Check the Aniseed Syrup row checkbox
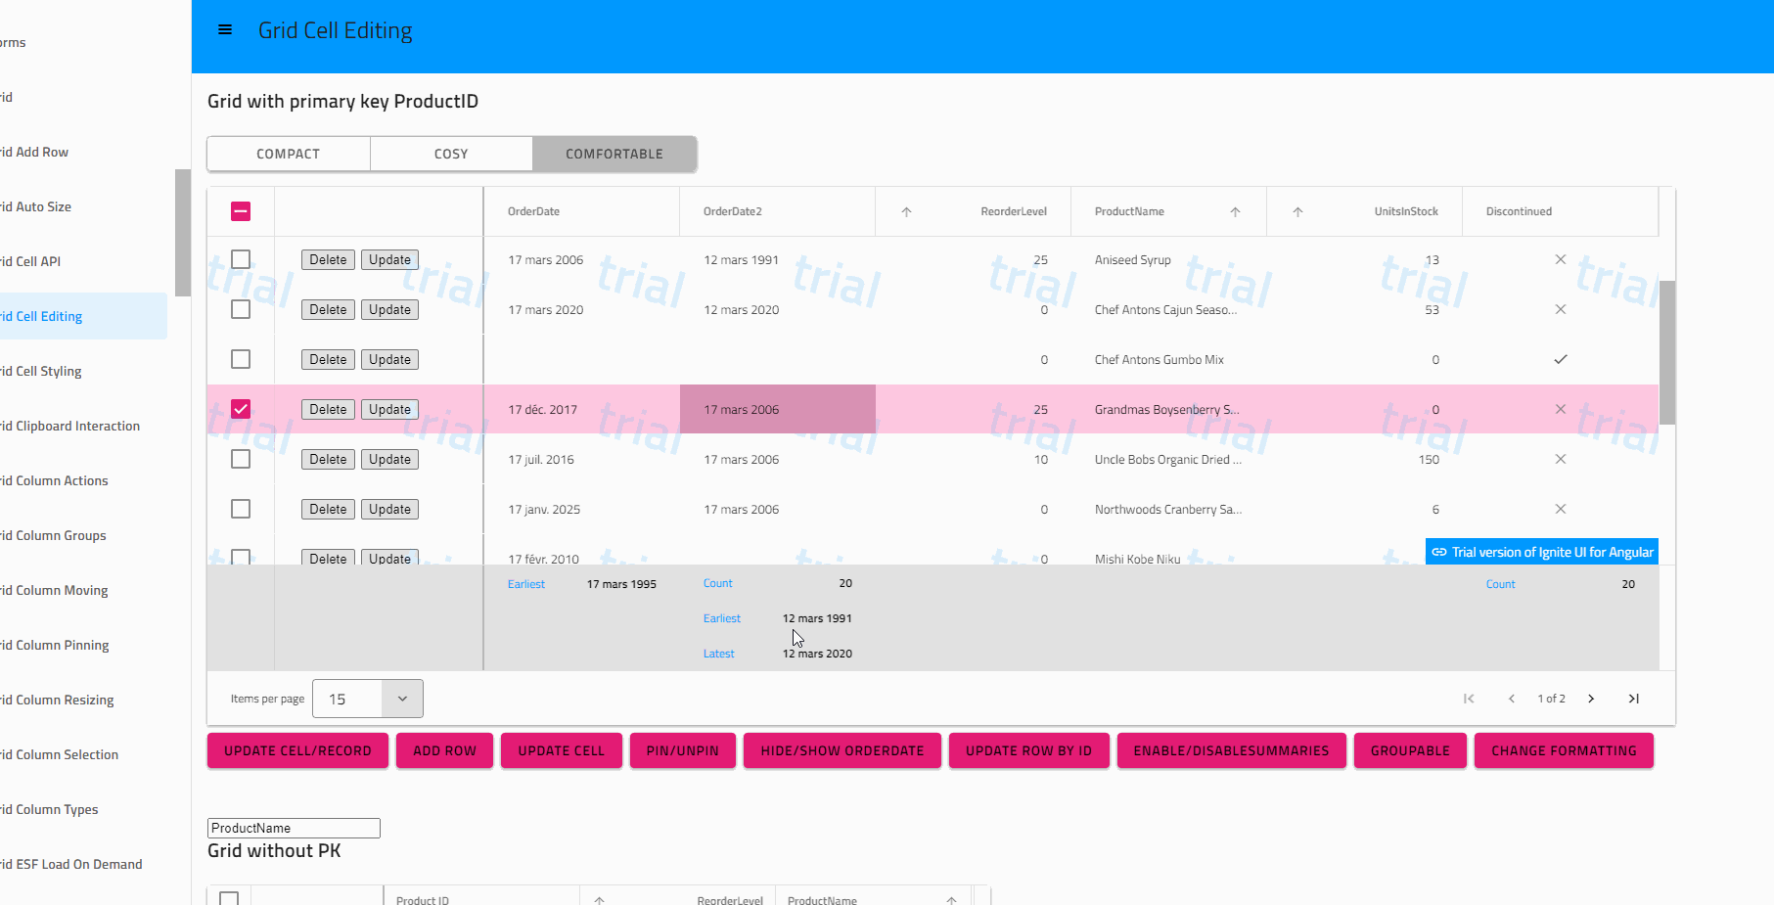The width and height of the screenshot is (1774, 905). 241,259
